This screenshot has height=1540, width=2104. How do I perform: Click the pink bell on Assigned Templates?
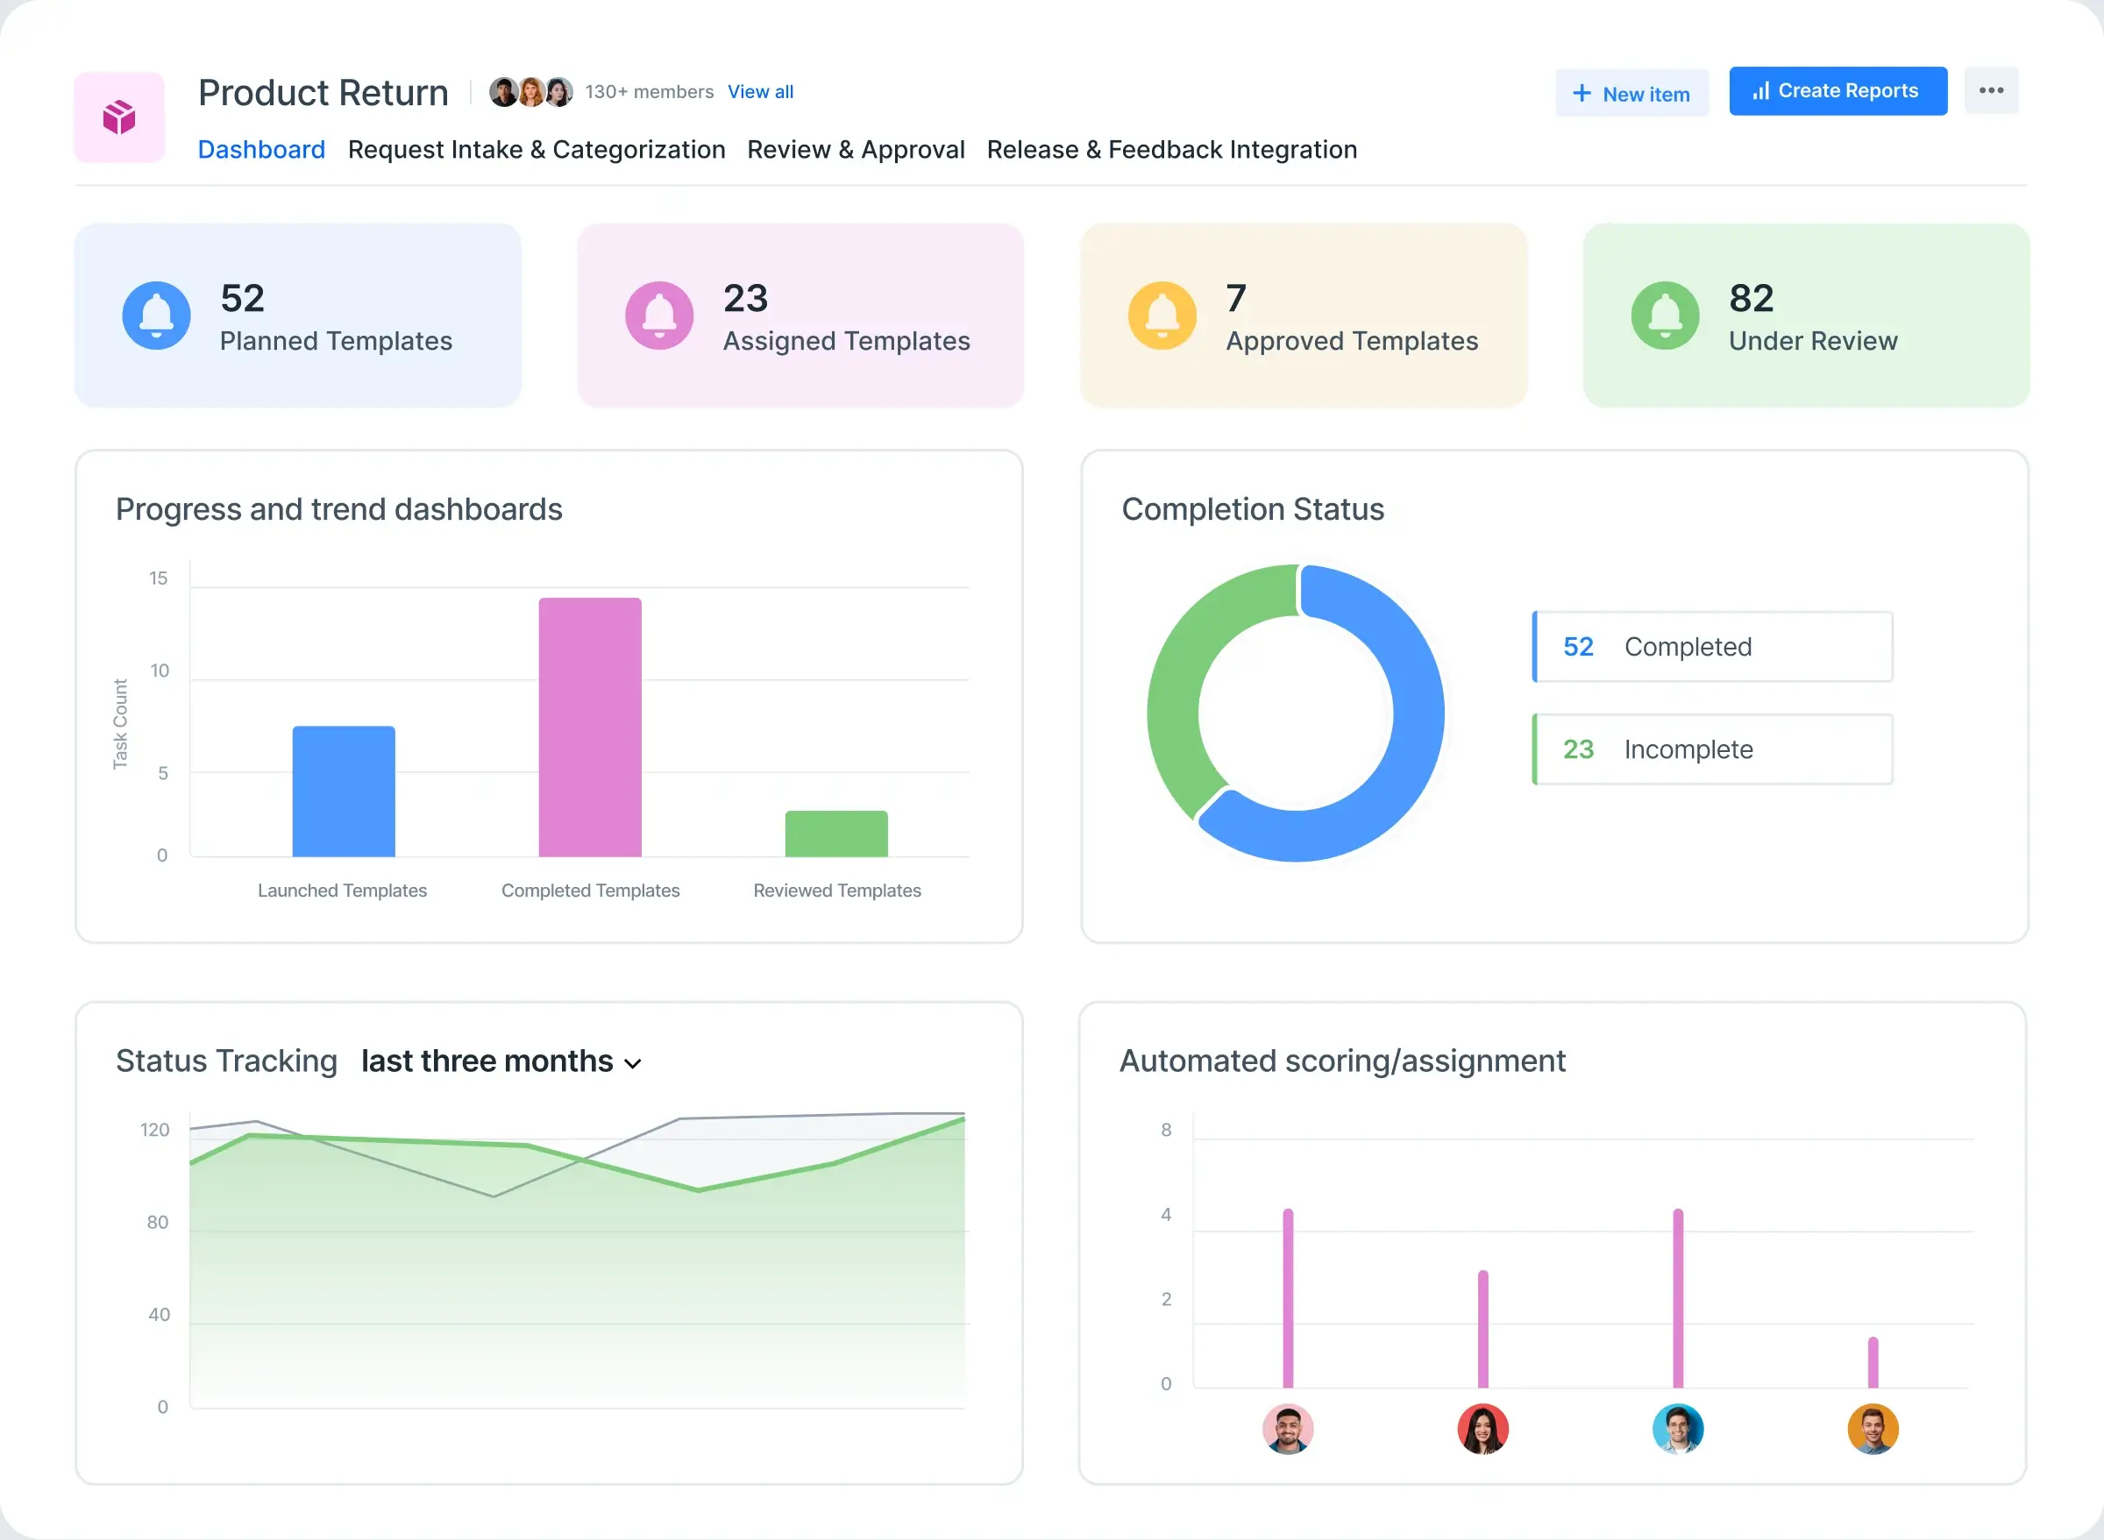[659, 315]
